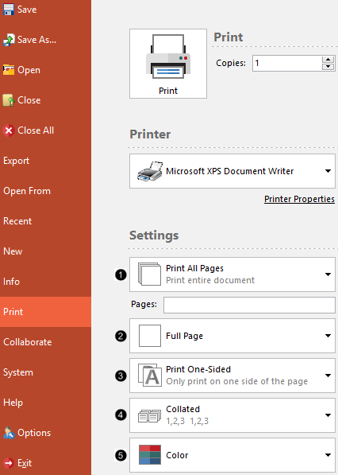This screenshot has height=475, width=338.
Task: Decrease copies with the down arrow
Action: (328, 67)
